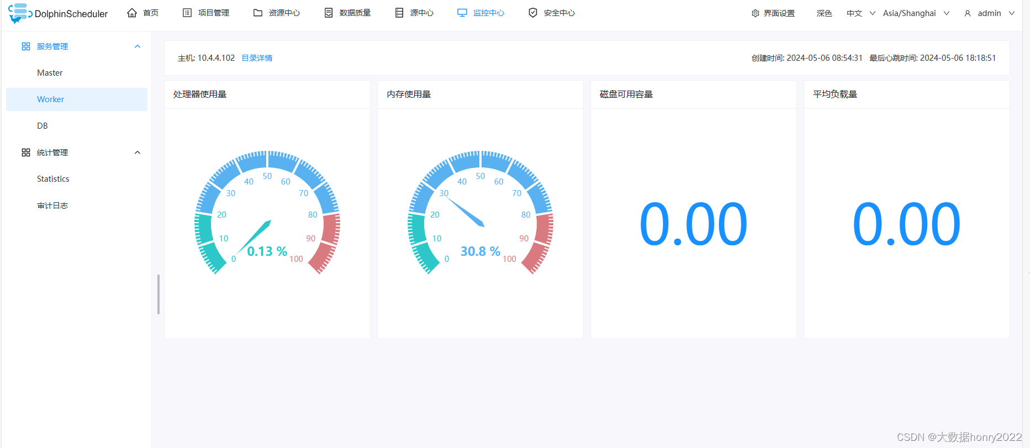Click the user icon beside admin
The width and height of the screenshot is (1030, 448).
[x=968, y=13]
